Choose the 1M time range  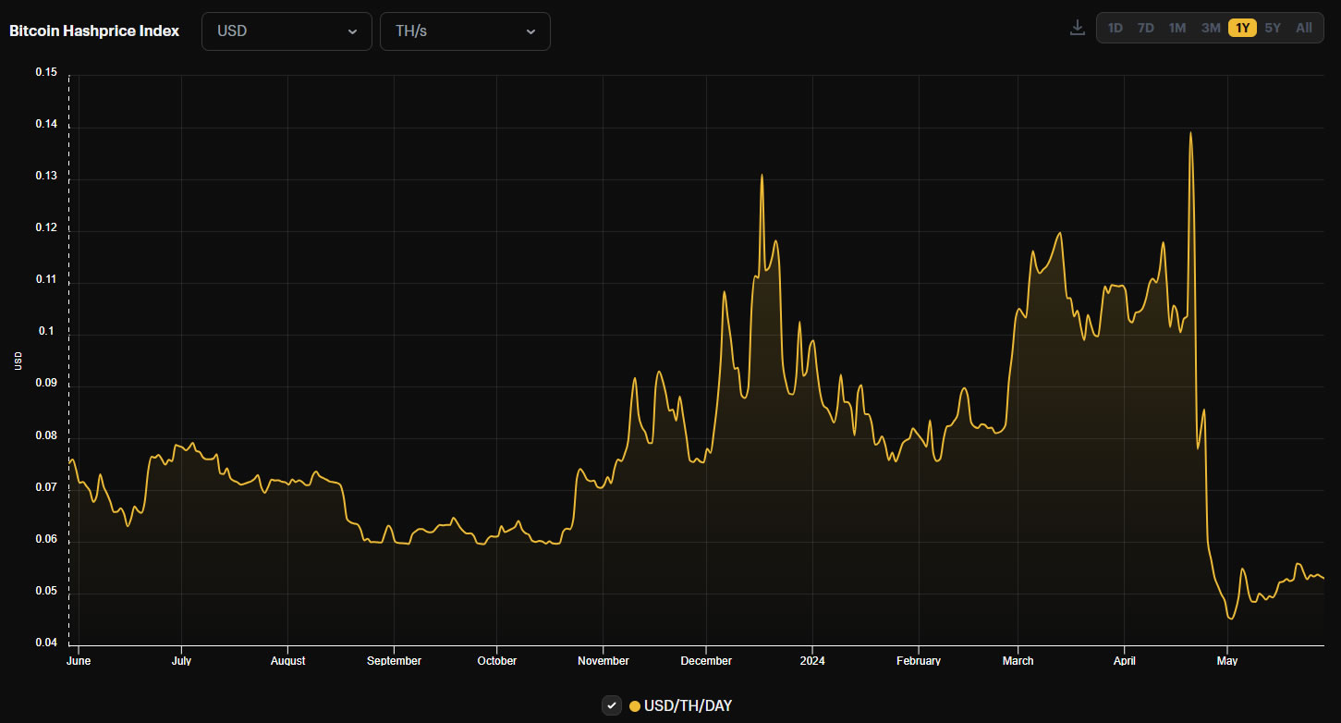tap(1177, 28)
